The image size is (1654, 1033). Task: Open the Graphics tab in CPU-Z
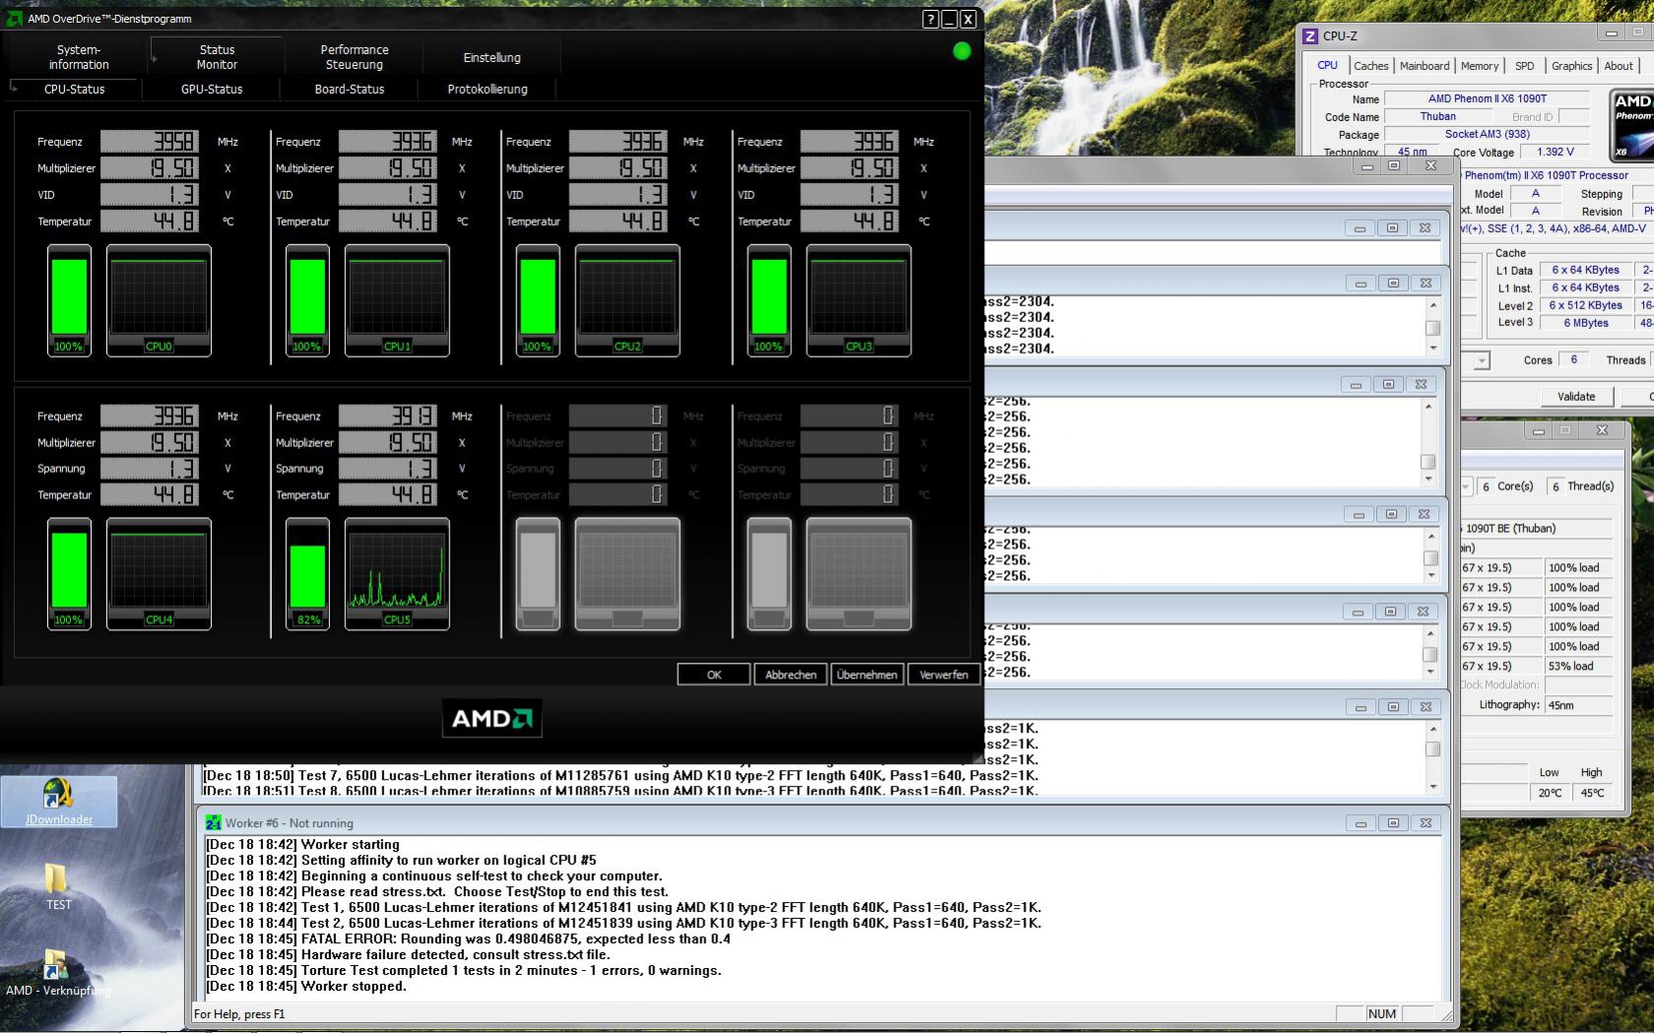tap(1571, 66)
